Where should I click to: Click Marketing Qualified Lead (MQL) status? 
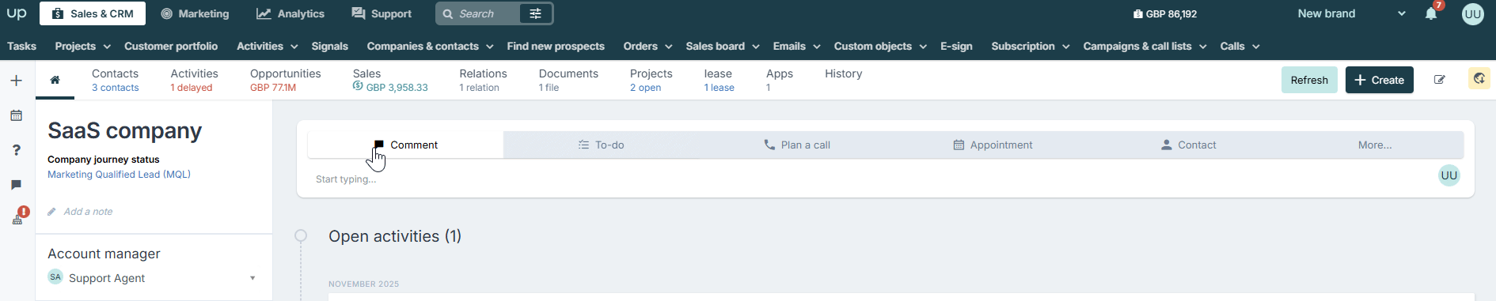119,175
